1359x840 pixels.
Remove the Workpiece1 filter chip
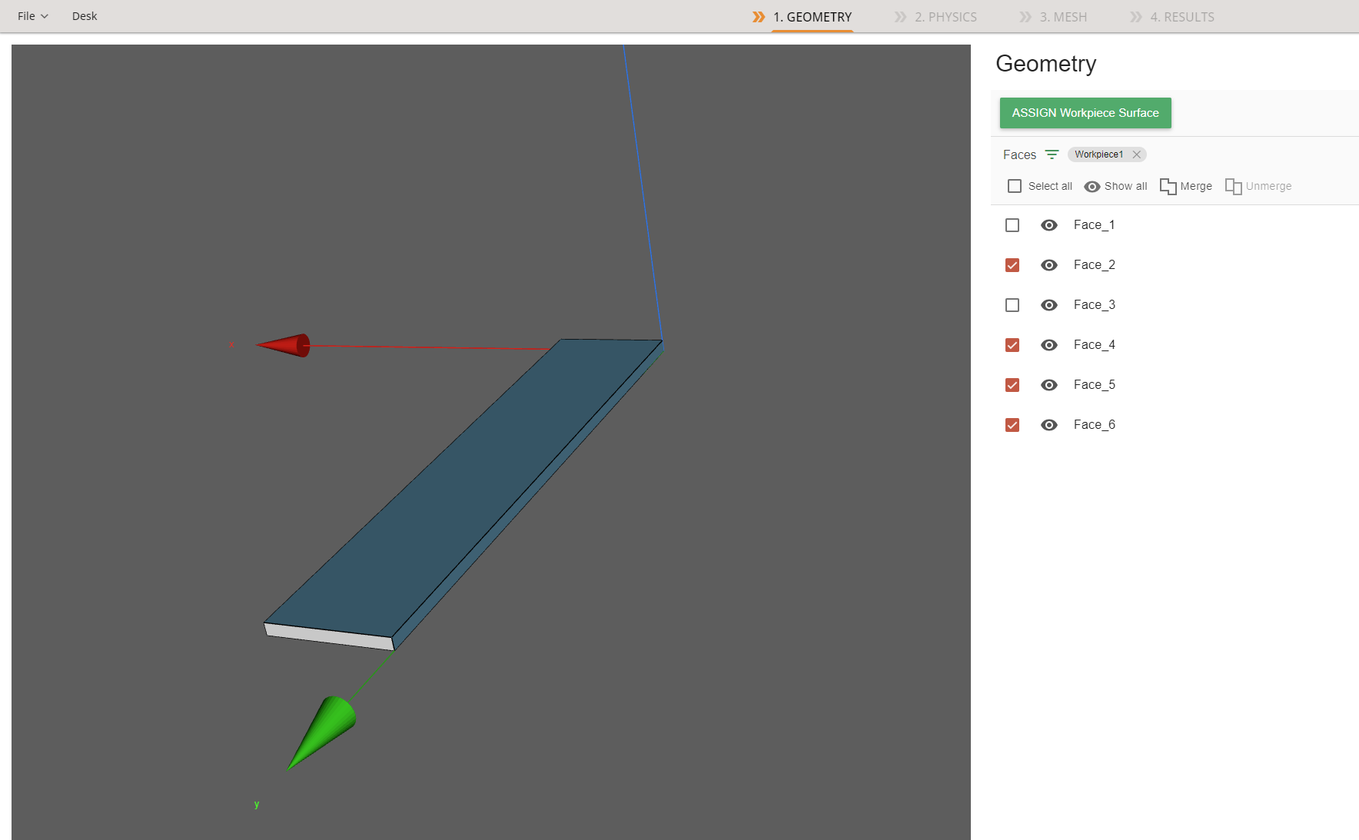click(x=1136, y=154)
